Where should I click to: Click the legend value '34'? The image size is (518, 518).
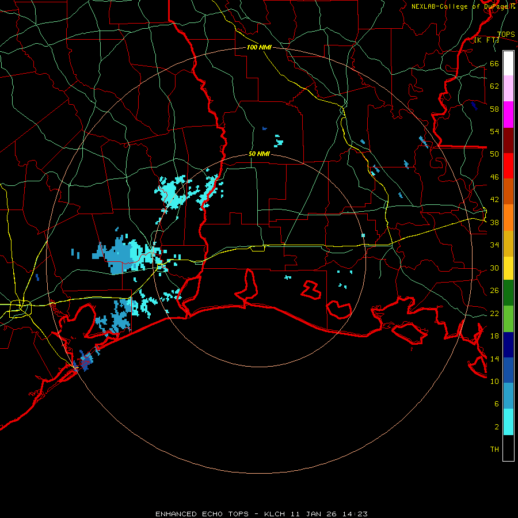point(494,245)
